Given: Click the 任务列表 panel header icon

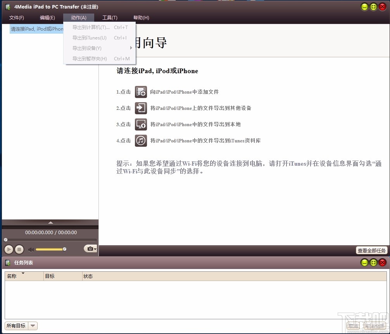Looking at the screenshot, I should point(8,262).
